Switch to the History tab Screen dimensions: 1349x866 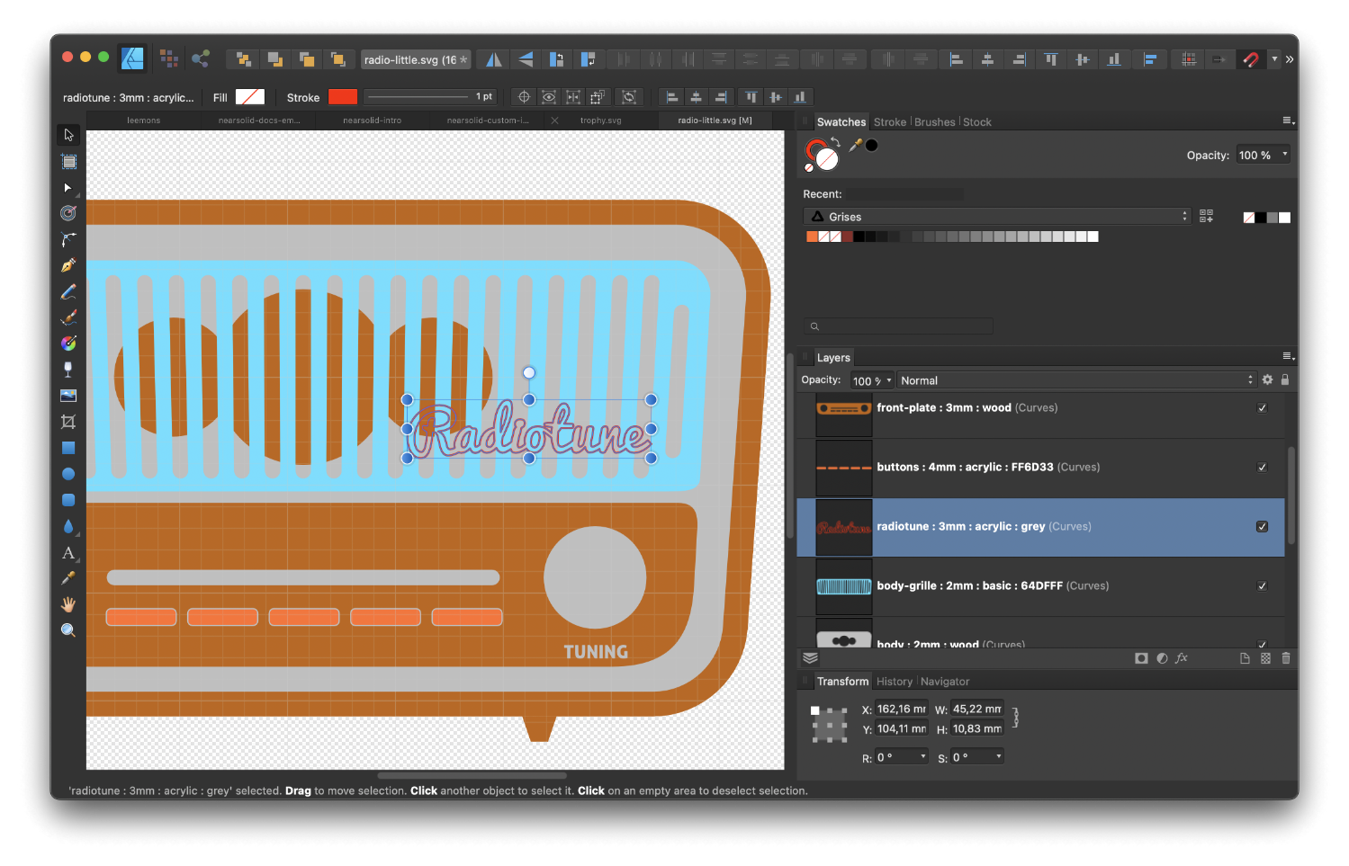pos(894,682)
